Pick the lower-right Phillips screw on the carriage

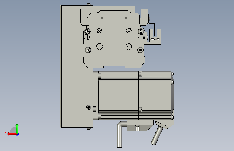click(140, 50)
